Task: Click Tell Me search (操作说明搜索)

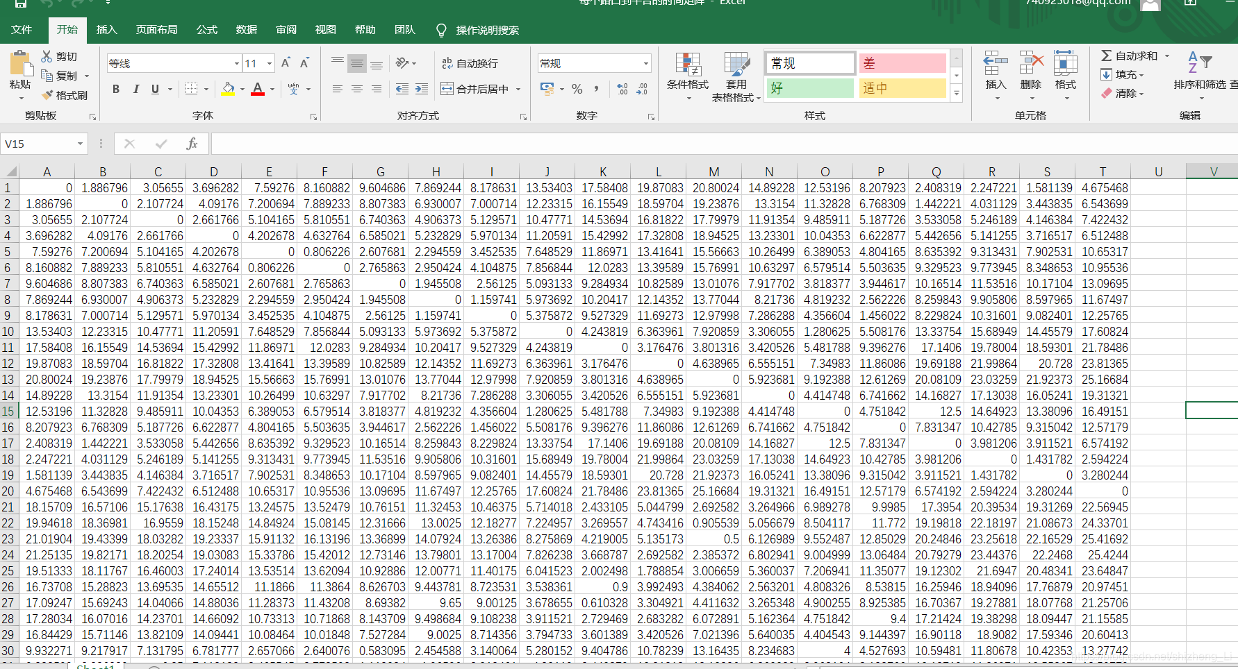Action: tap(478, 30)
